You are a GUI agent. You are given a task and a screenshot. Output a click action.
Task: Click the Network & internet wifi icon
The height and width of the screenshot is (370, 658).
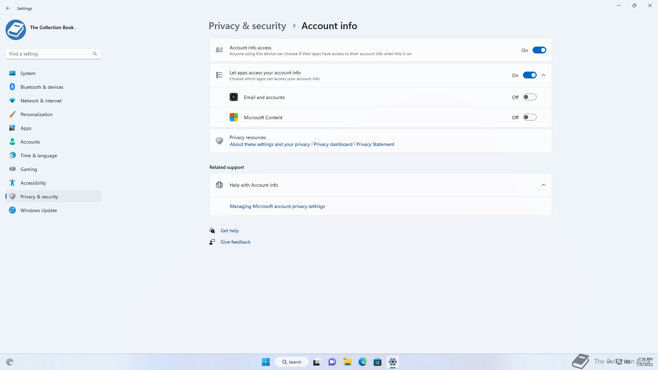click(x=12, y=100)
